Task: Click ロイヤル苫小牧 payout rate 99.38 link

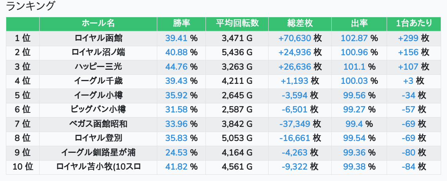Action: click(354, 167)
